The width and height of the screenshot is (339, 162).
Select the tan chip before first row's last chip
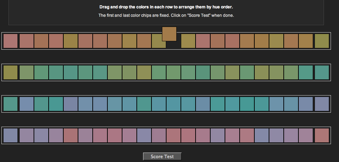(306, 41)
